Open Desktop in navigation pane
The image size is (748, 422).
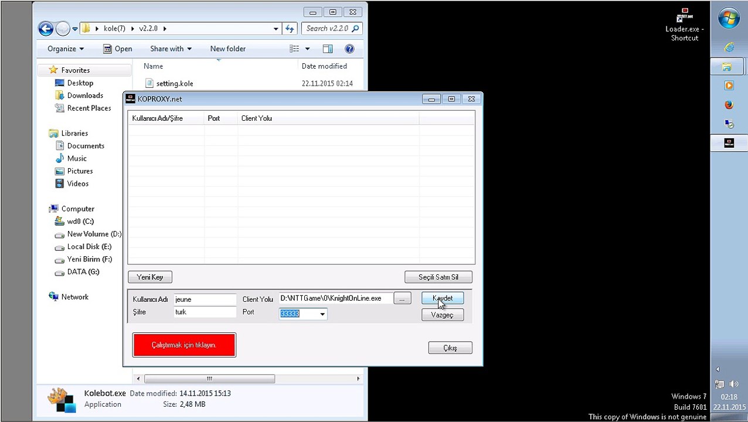[80, 83]
